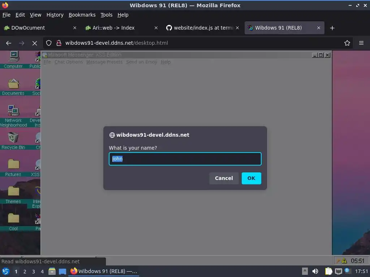The image size is (370, 277).
Task: Close the Ari::web -> Index tab
Action: pyautogui.click(x=156, y=28)
